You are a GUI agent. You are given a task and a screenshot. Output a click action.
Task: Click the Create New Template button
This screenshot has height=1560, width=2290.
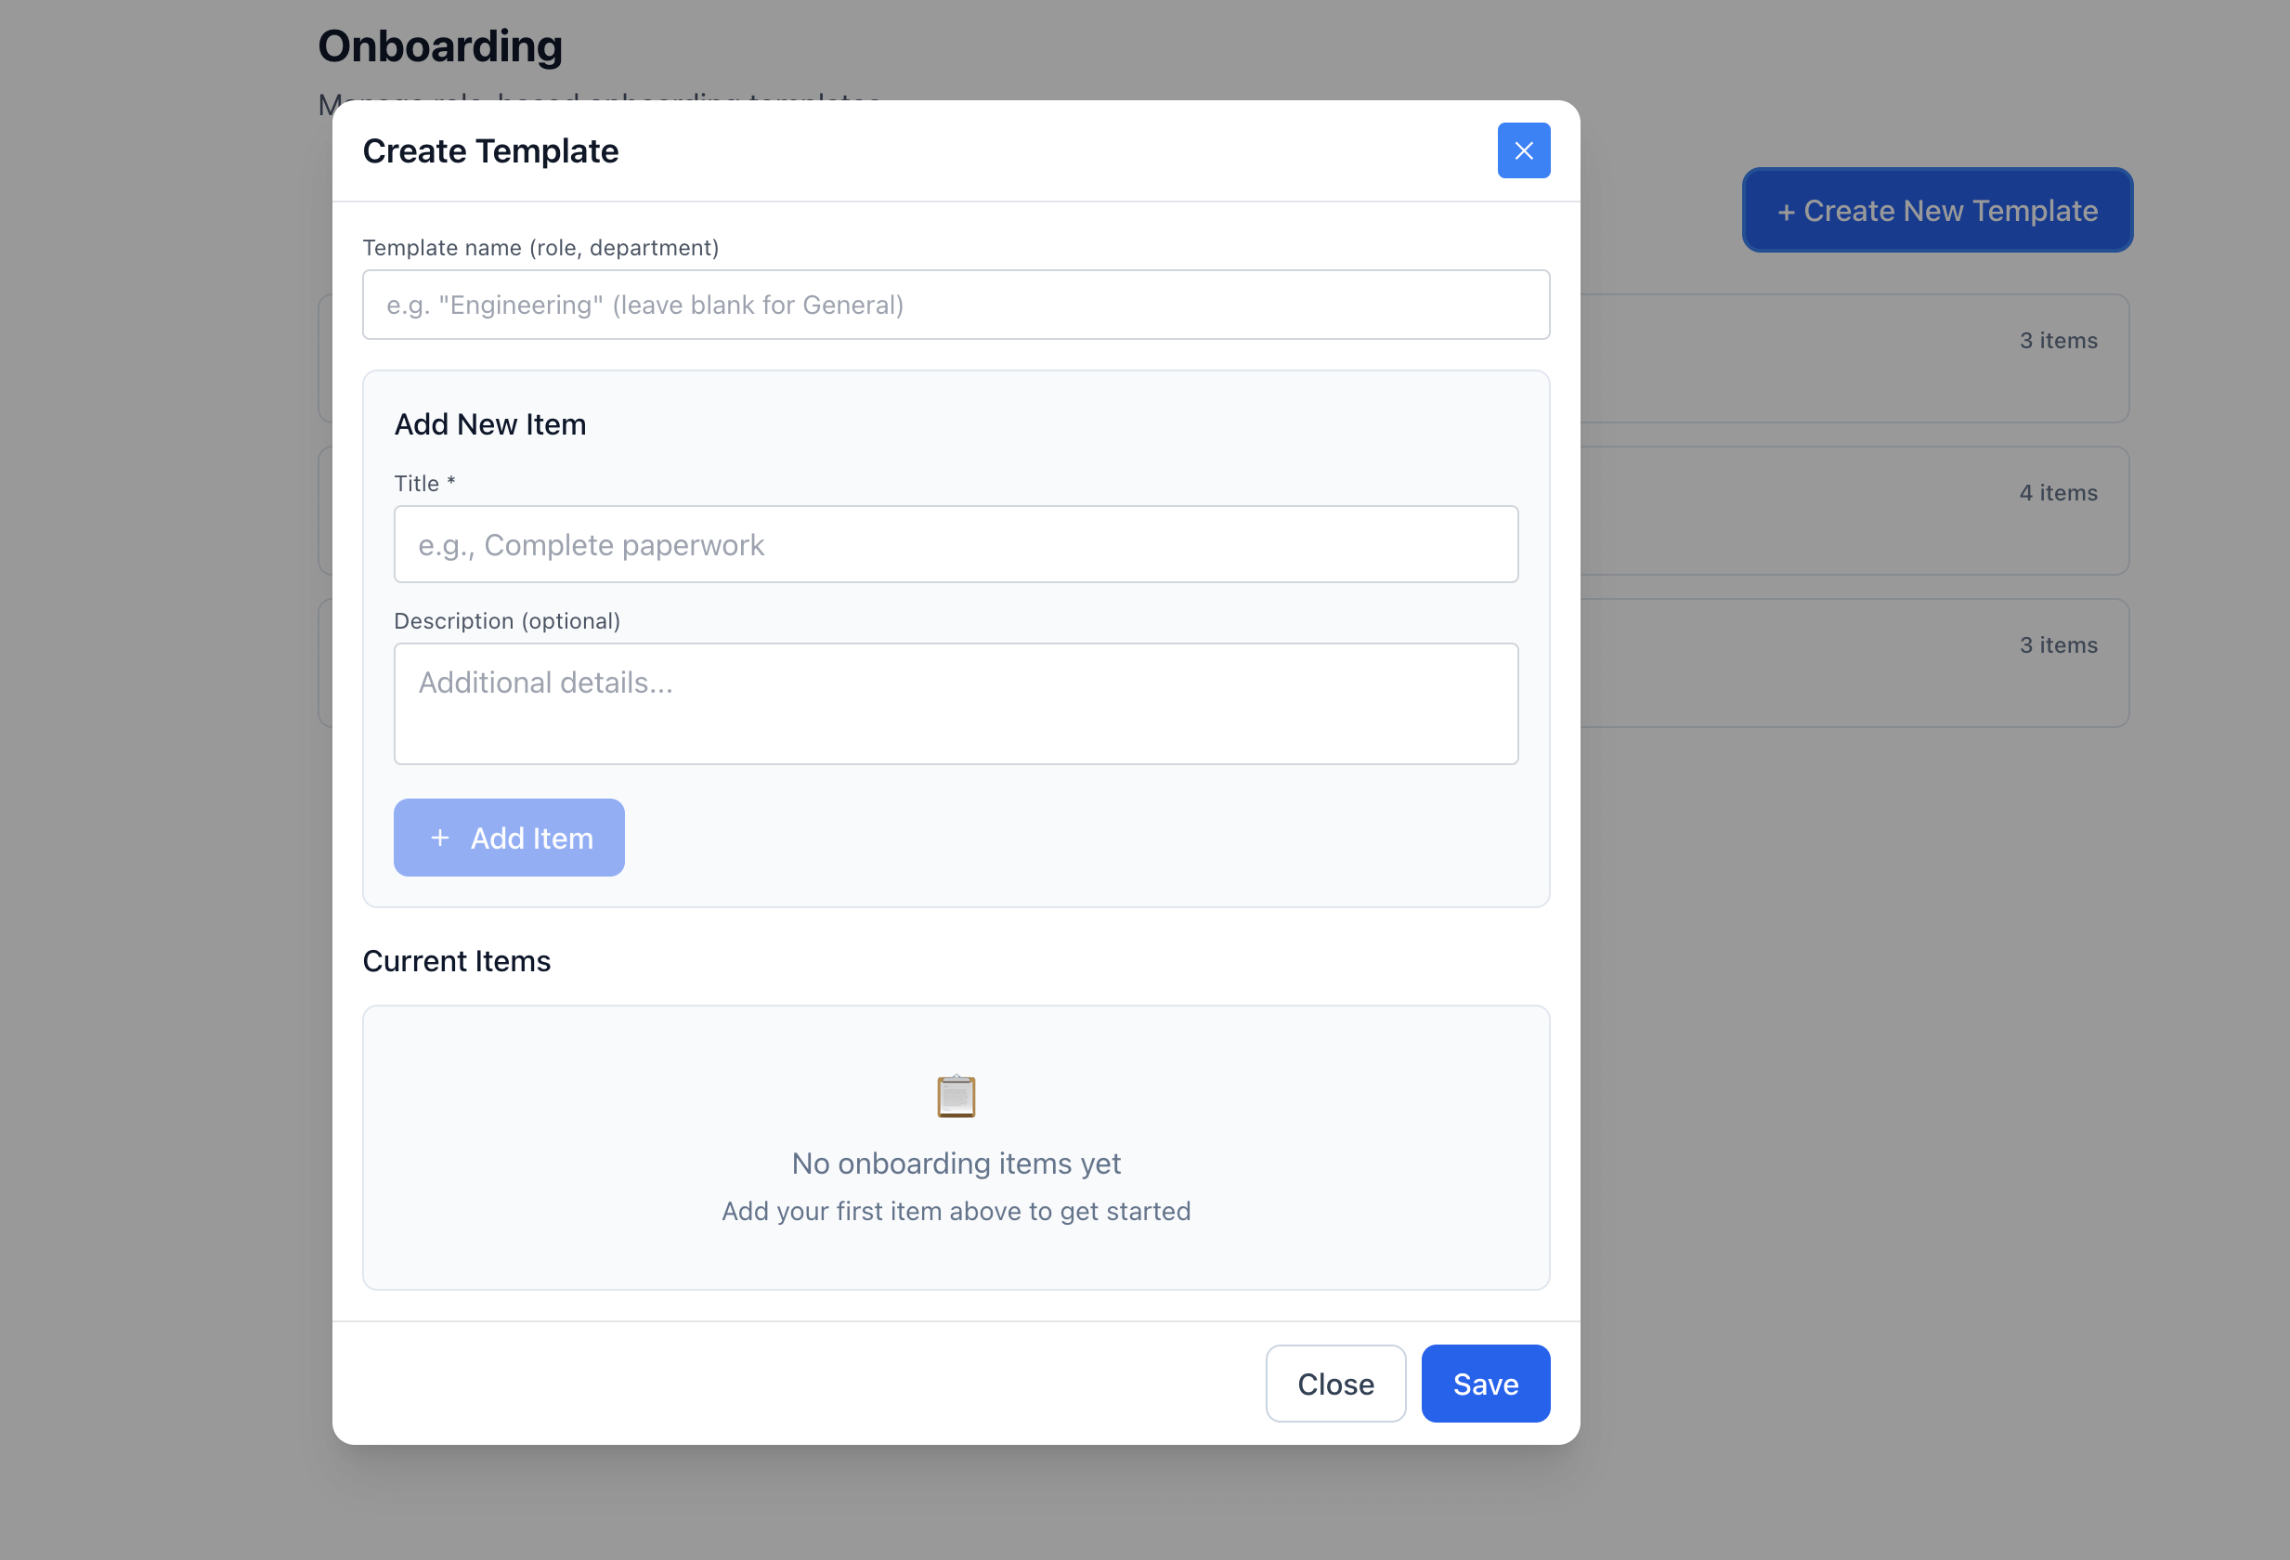click(1936, 210)
